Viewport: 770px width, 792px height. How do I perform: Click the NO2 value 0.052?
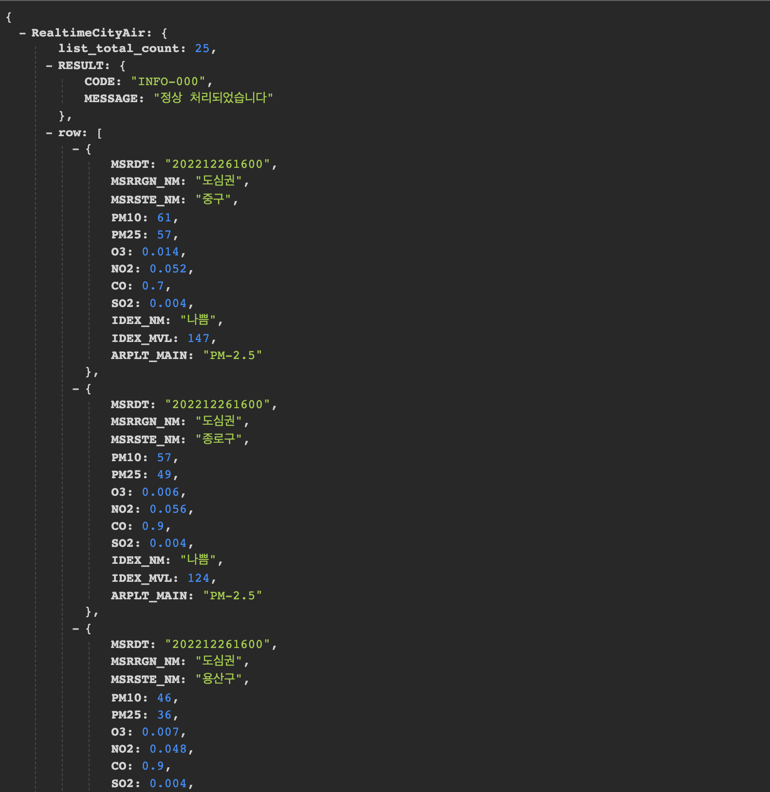[168, 269]
